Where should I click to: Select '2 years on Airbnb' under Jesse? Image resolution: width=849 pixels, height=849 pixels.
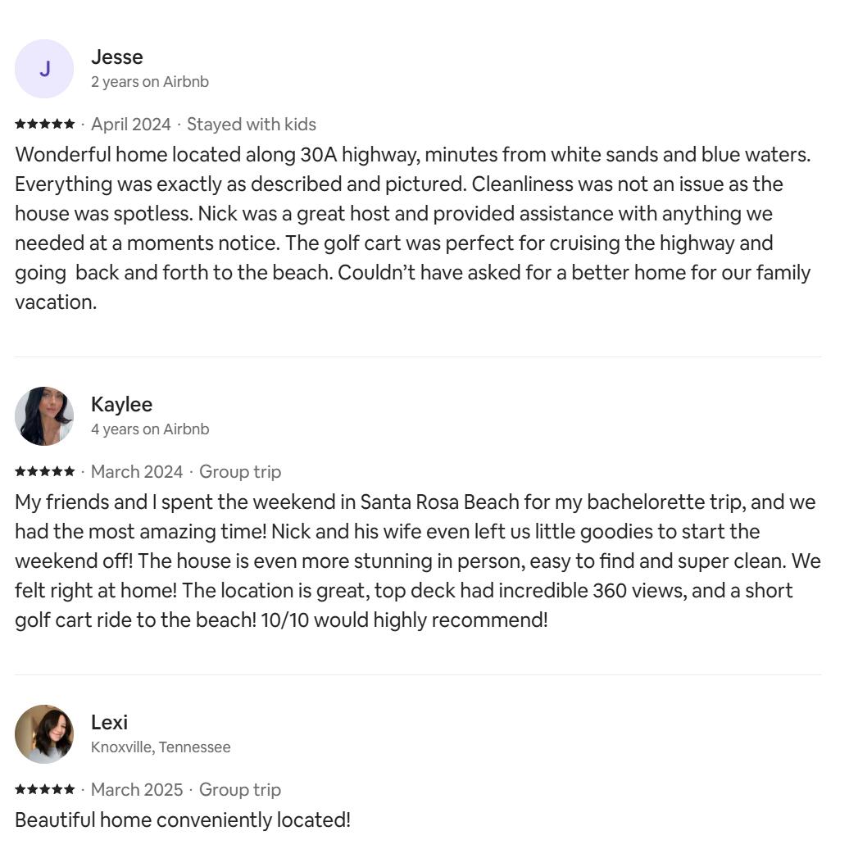(150, 82)
